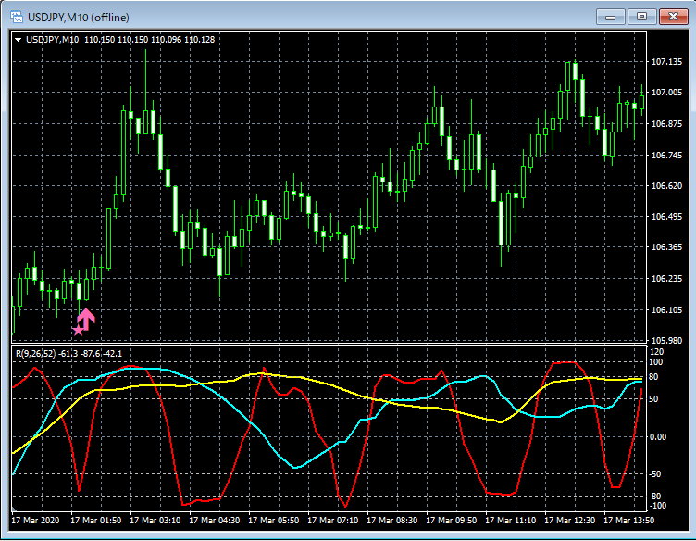Image resolution: width=696 pixels, height=541 pixels.
Task: Click the 17 Mar 07:10 time label
Action: coord(333,520)
